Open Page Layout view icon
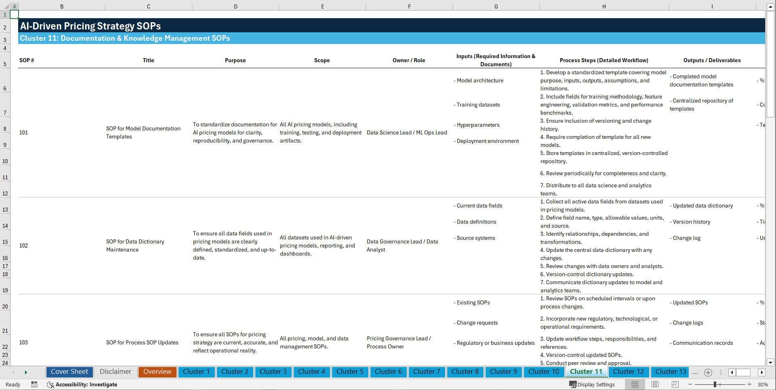776x390 pixels. pyautogui.click(x=654, y=384)
